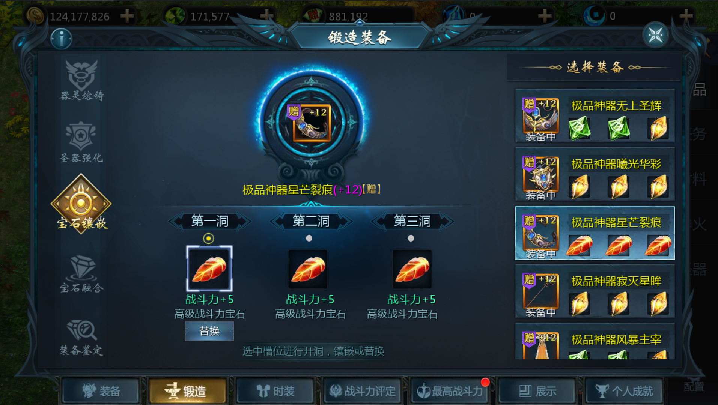This screenshot has width=718, height=405.
Task: Switch to the 时装 bottom tab
Action: click(275, 391)
